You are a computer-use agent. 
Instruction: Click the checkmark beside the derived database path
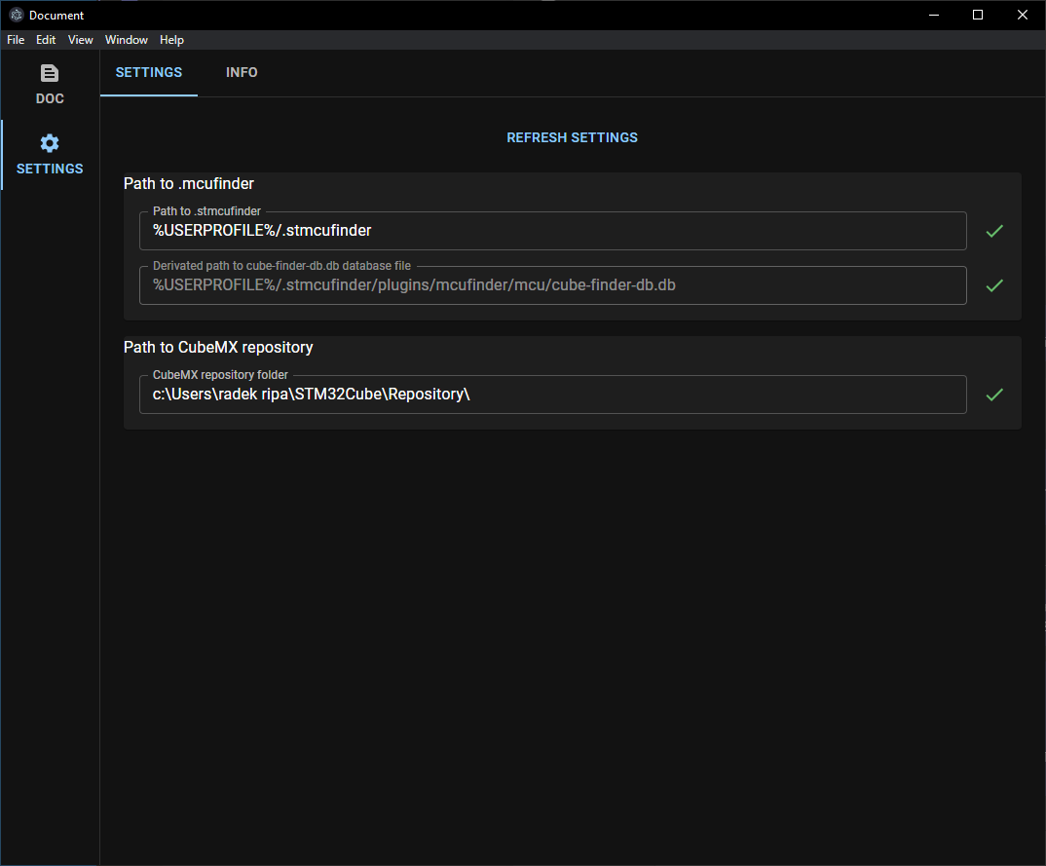[x=994, y=284]
